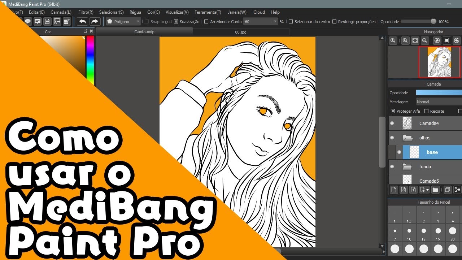Click the merge layer icon beside duplicate
This screenshot has height=260, width=462.
pyautogui.click(x=457, y=190)
